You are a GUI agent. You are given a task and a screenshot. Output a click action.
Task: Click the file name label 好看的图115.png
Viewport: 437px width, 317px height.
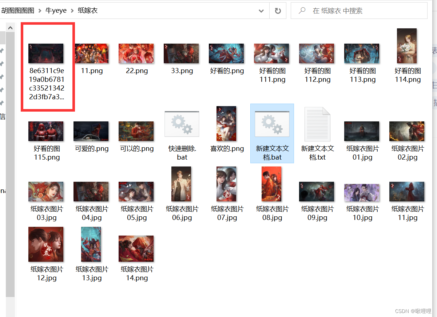pos(47,153)
